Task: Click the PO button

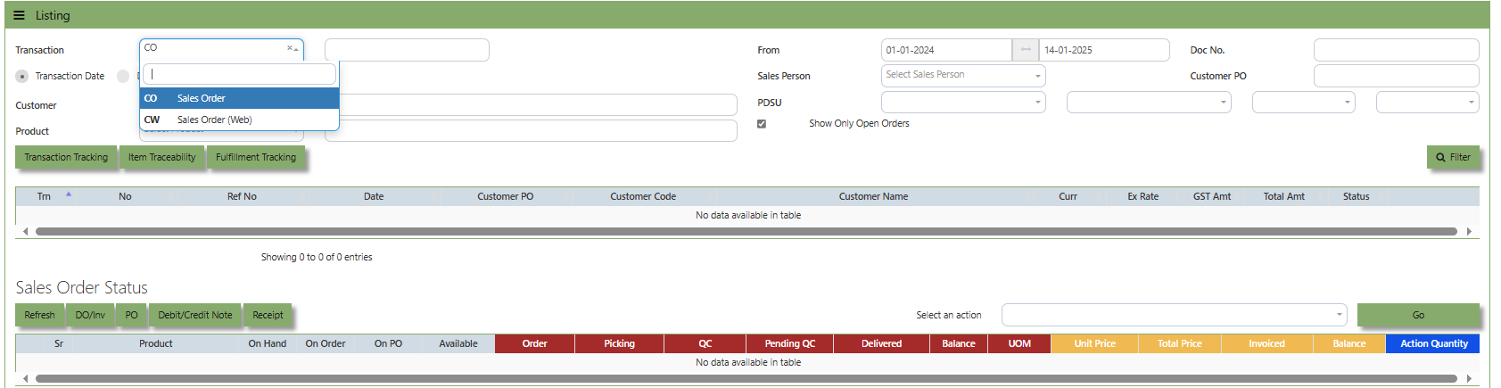Action: coord(132,315)
